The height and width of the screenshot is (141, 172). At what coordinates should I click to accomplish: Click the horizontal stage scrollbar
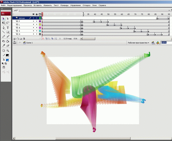tap(93, 138)
